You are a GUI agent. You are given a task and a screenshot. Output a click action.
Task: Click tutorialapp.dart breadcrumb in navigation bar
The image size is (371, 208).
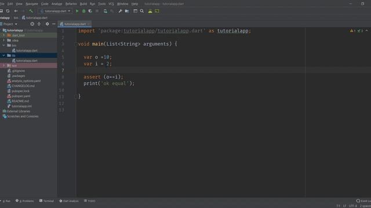point(35,18)
